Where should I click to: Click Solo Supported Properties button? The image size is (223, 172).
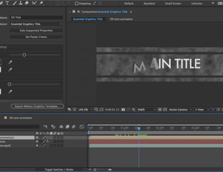(36, 31)
